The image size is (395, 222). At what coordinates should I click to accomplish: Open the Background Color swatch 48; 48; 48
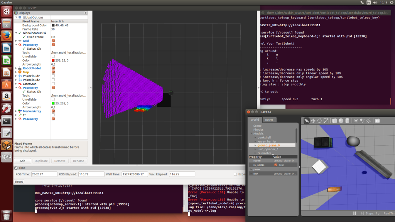click(x=53, y=25)
